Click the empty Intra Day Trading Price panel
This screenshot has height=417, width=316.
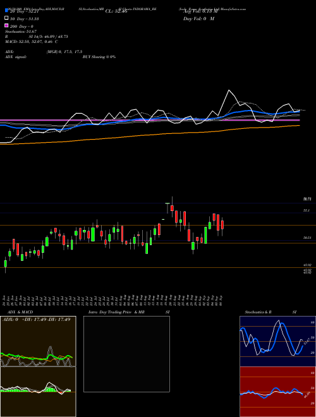(126, 354)
